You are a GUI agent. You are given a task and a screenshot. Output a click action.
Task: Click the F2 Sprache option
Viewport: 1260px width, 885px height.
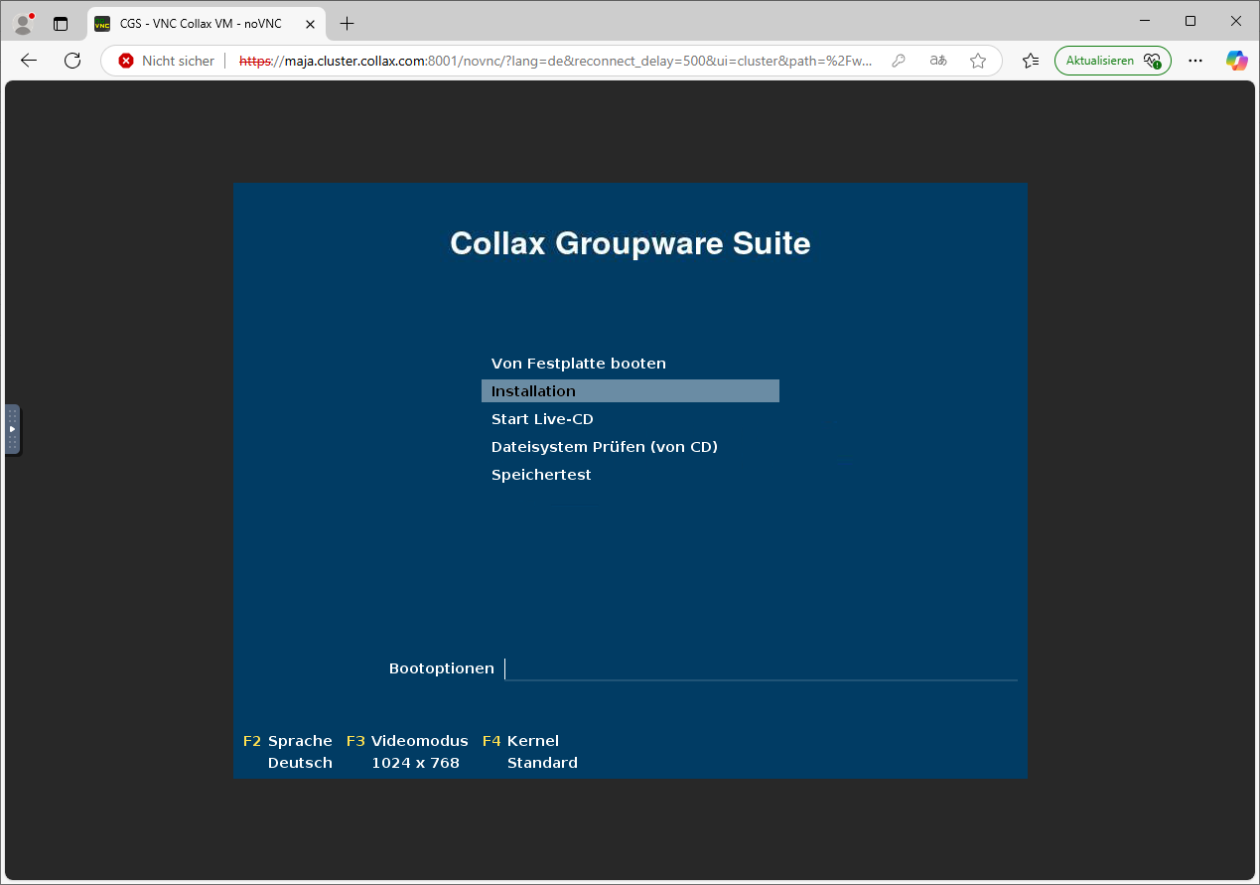click(288, 741)
